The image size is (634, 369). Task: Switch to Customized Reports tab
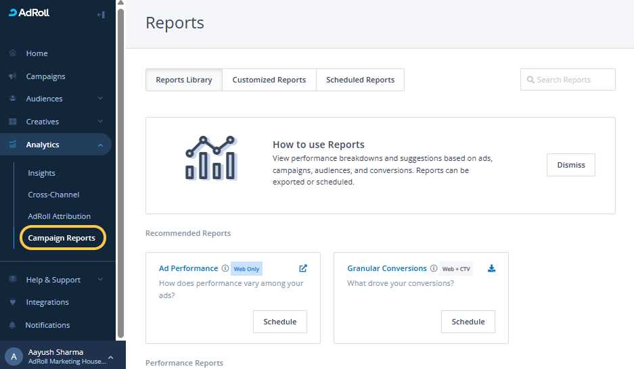[269, 80]
